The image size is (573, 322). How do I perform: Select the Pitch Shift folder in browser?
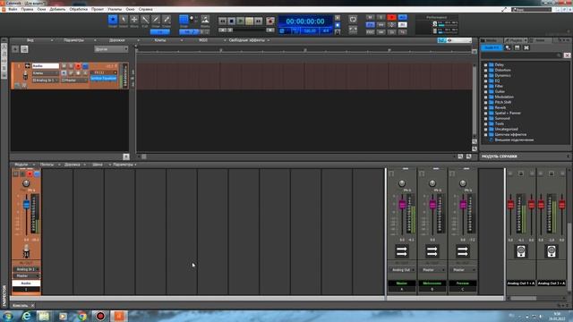502,102
